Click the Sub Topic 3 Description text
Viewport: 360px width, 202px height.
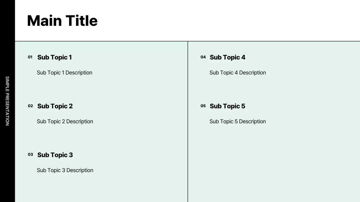tap(65, 170)
